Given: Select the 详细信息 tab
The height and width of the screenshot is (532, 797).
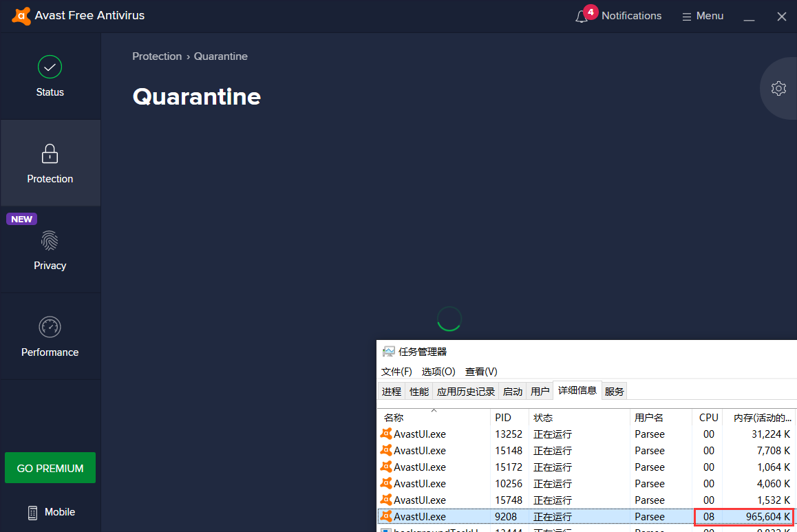Looking at the screenshot, I should click(x=577, y=390).
